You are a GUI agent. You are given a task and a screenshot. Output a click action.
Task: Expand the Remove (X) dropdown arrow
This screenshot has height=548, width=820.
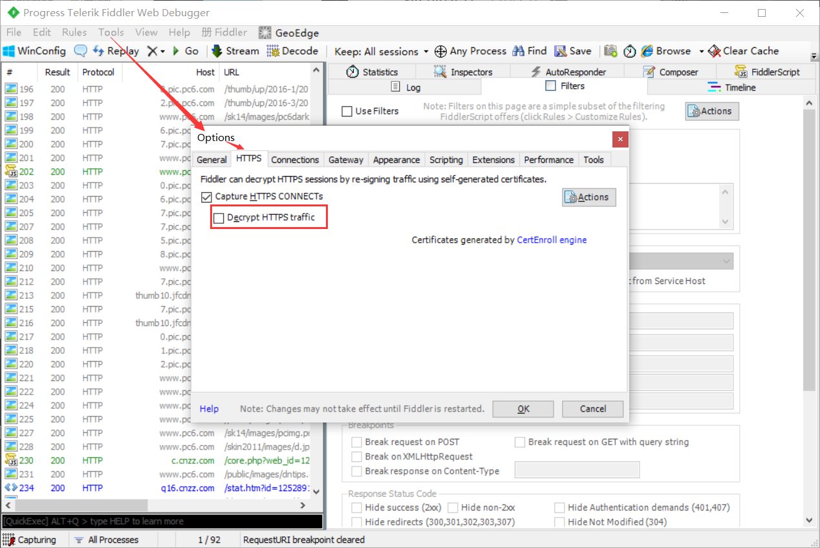163,51
